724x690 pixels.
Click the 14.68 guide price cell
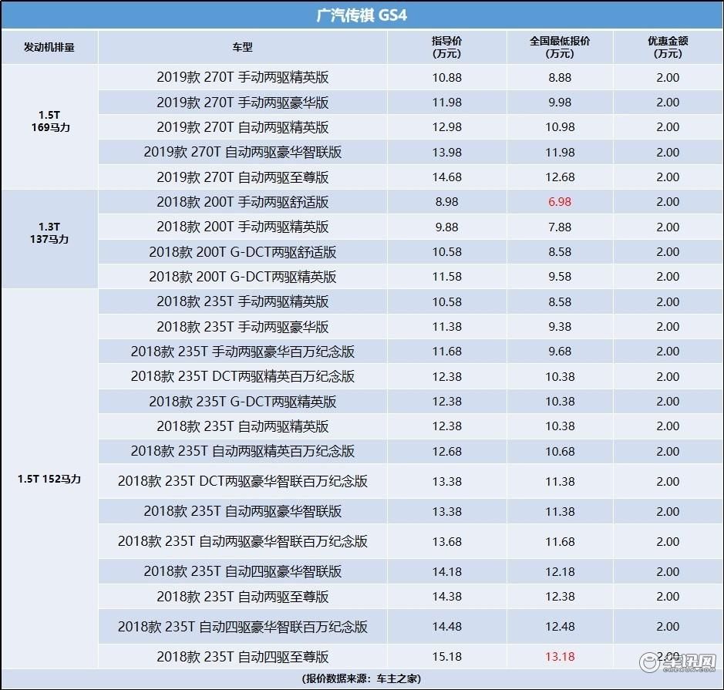point(446,177)
